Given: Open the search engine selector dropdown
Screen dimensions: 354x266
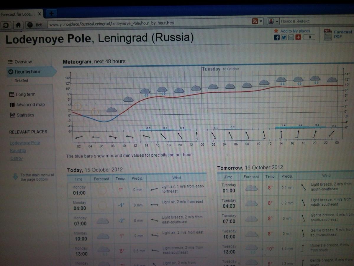Looking at the screenshot, I should click(x=277, y=21).
